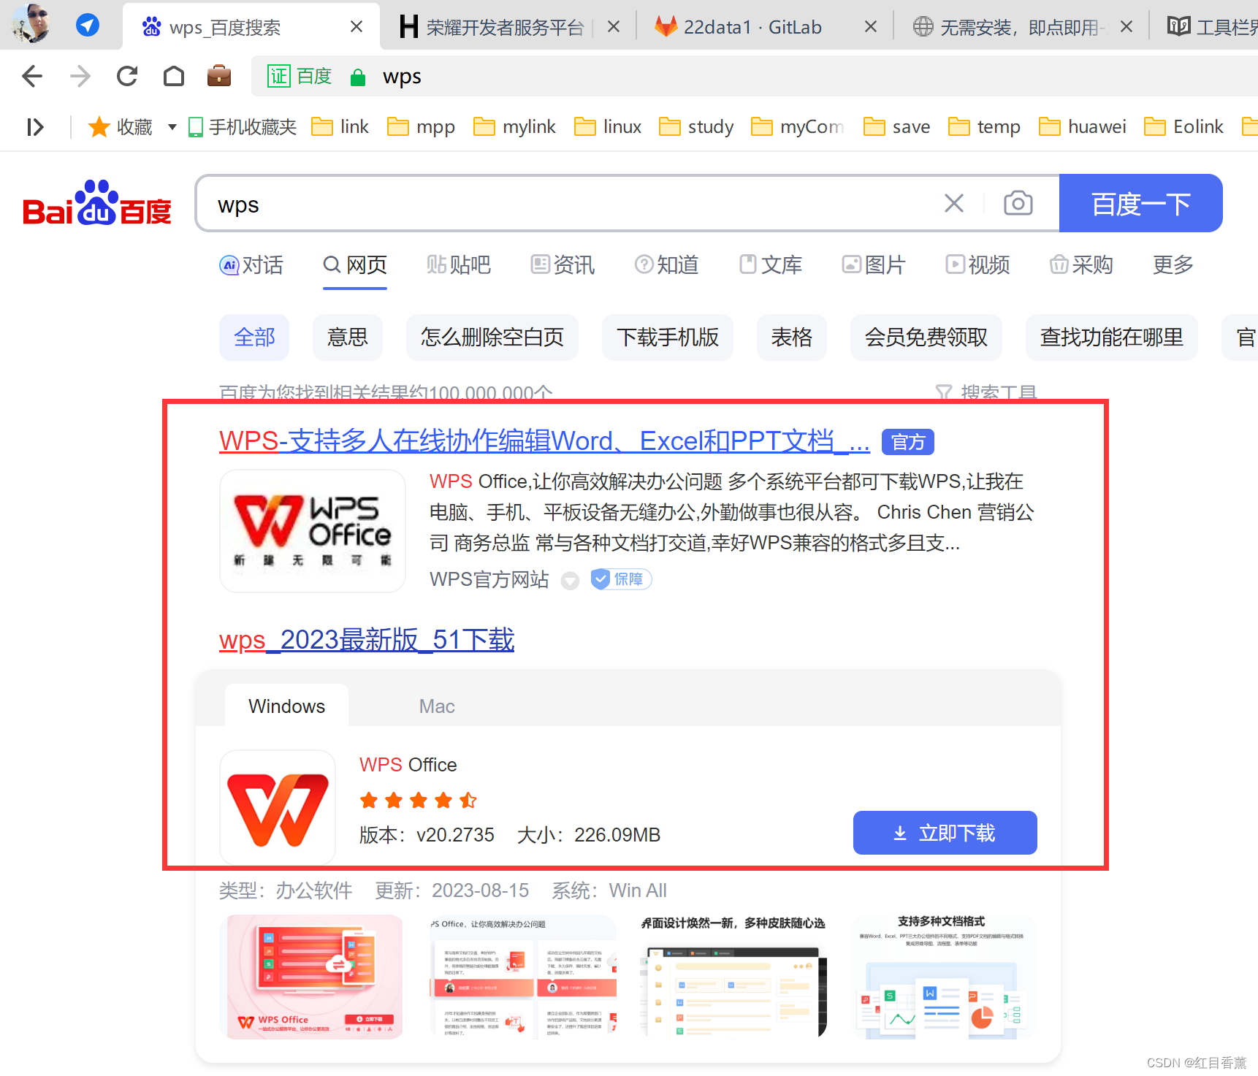Click the forward navigation arrow
This screenshot has width=1258, height=1076.
pyautogui.click(x=80, y=76)
